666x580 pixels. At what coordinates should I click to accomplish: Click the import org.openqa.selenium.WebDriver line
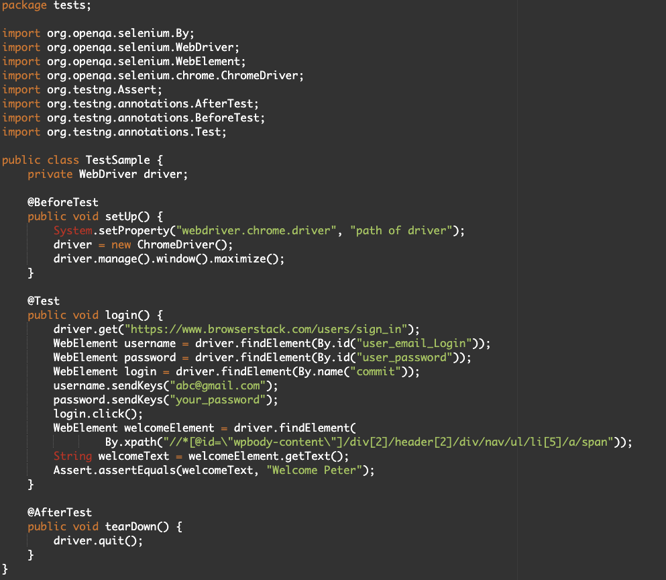tap(121, 48)
